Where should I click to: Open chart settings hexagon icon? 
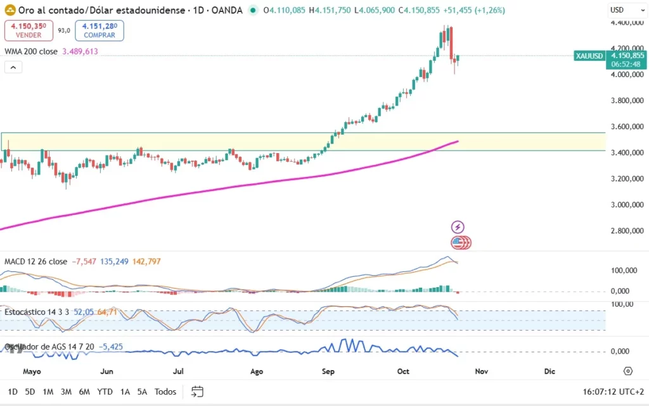point(627,371)
